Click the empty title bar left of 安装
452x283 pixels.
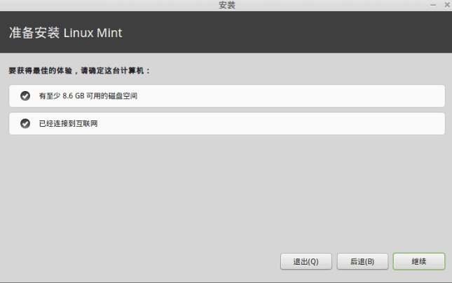(105, 5)
